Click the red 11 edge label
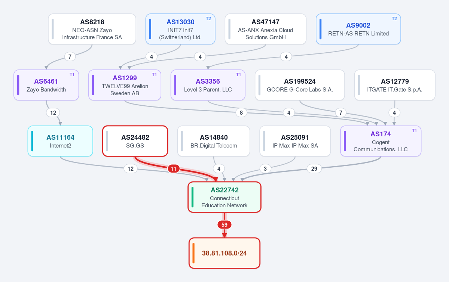 (173, 169)
